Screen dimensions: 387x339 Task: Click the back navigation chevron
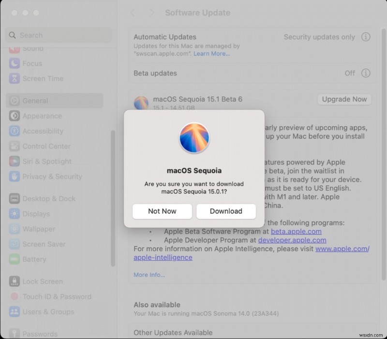[133, 13]
